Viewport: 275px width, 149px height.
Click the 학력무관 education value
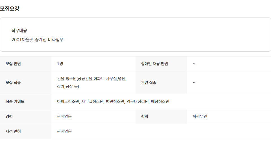coord(200,117)
